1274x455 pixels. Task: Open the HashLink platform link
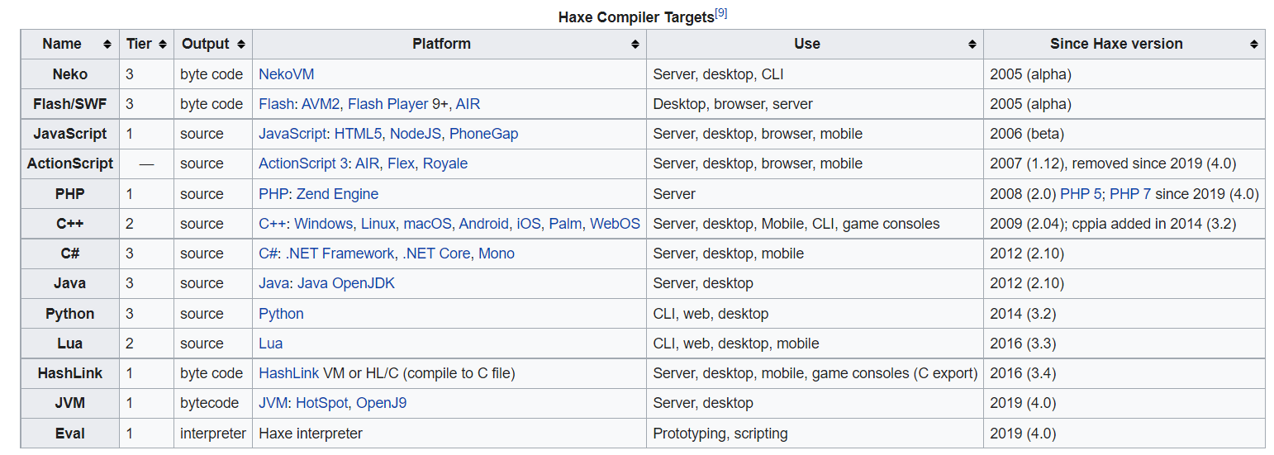pyautogui.click(x=288, y=373)
